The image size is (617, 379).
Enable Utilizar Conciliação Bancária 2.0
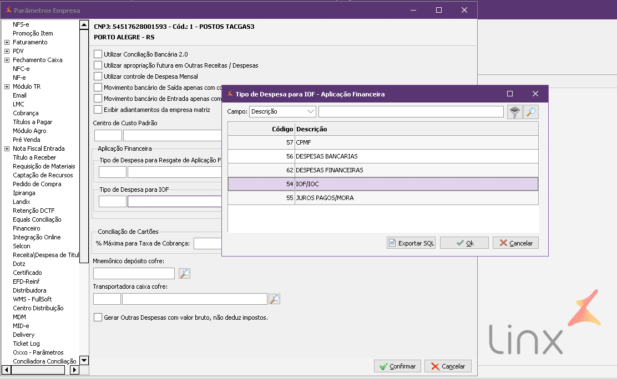pyautogui.click(x=98, y=54)
